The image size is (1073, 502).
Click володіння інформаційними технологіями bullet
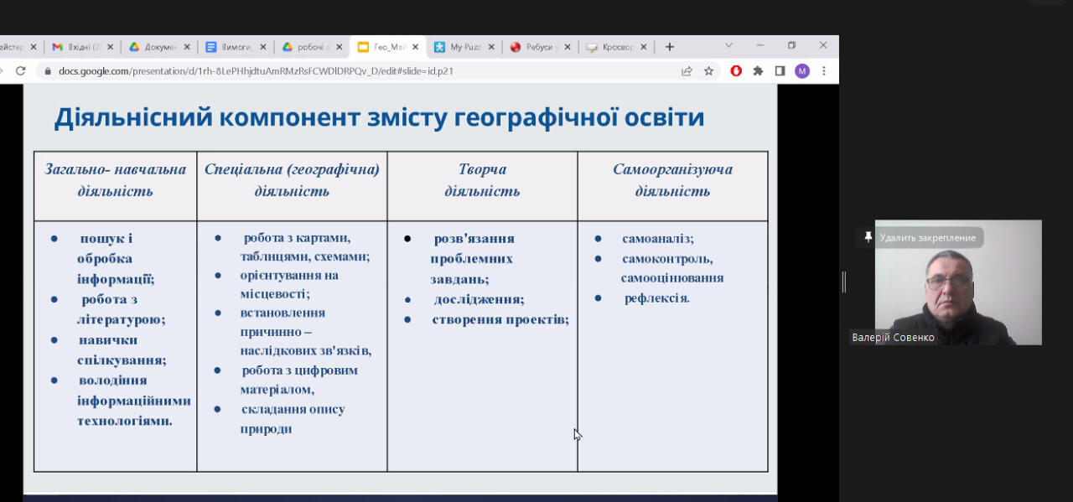133,400
